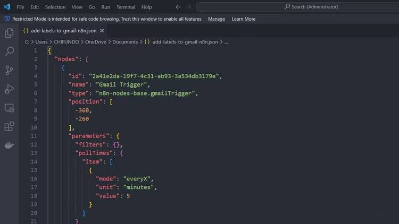Click the "pollTimes" key on line 13
This screenshot has width=399, height=224.
click(94, 153)
